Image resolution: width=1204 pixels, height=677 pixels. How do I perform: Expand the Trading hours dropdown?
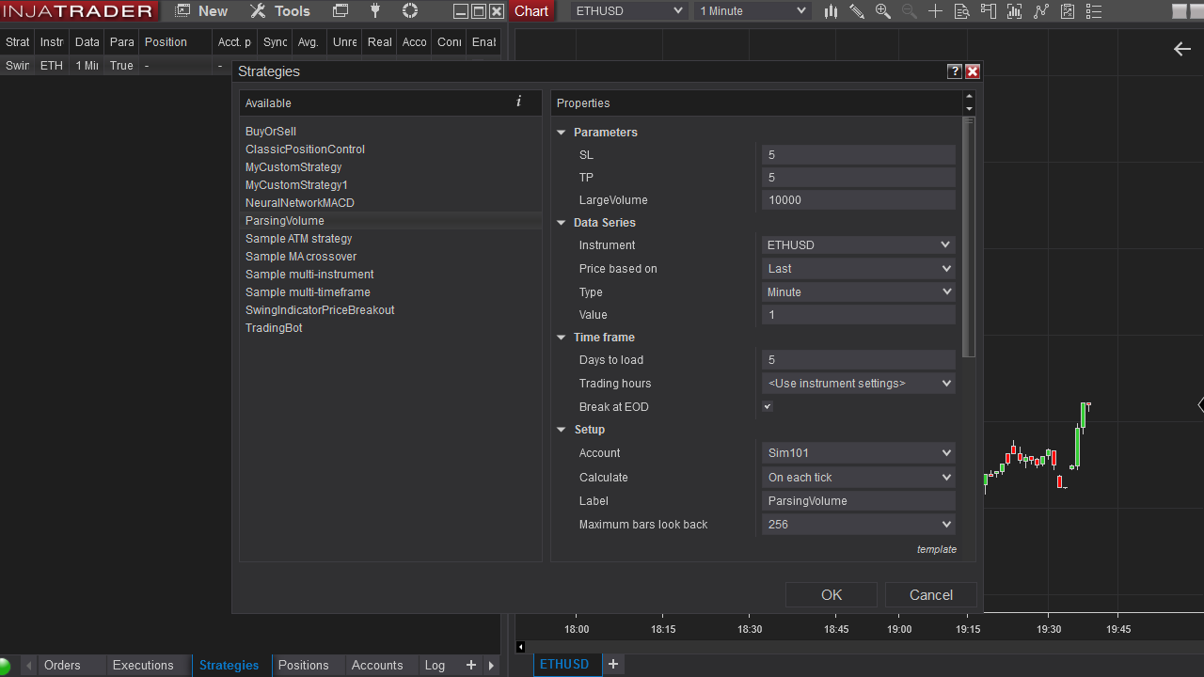coord(858,384)
